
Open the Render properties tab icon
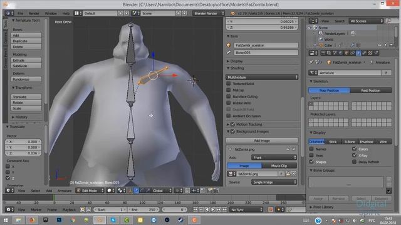(323, 53)
